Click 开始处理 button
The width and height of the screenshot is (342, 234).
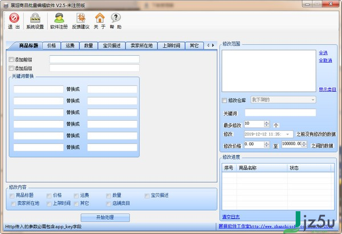point(105,217)
